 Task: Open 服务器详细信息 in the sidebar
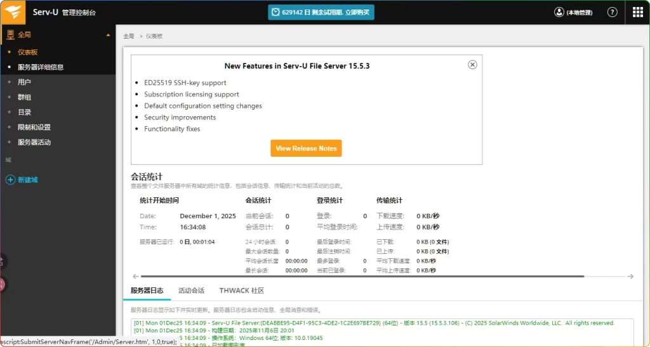click(x=41, y=67)
